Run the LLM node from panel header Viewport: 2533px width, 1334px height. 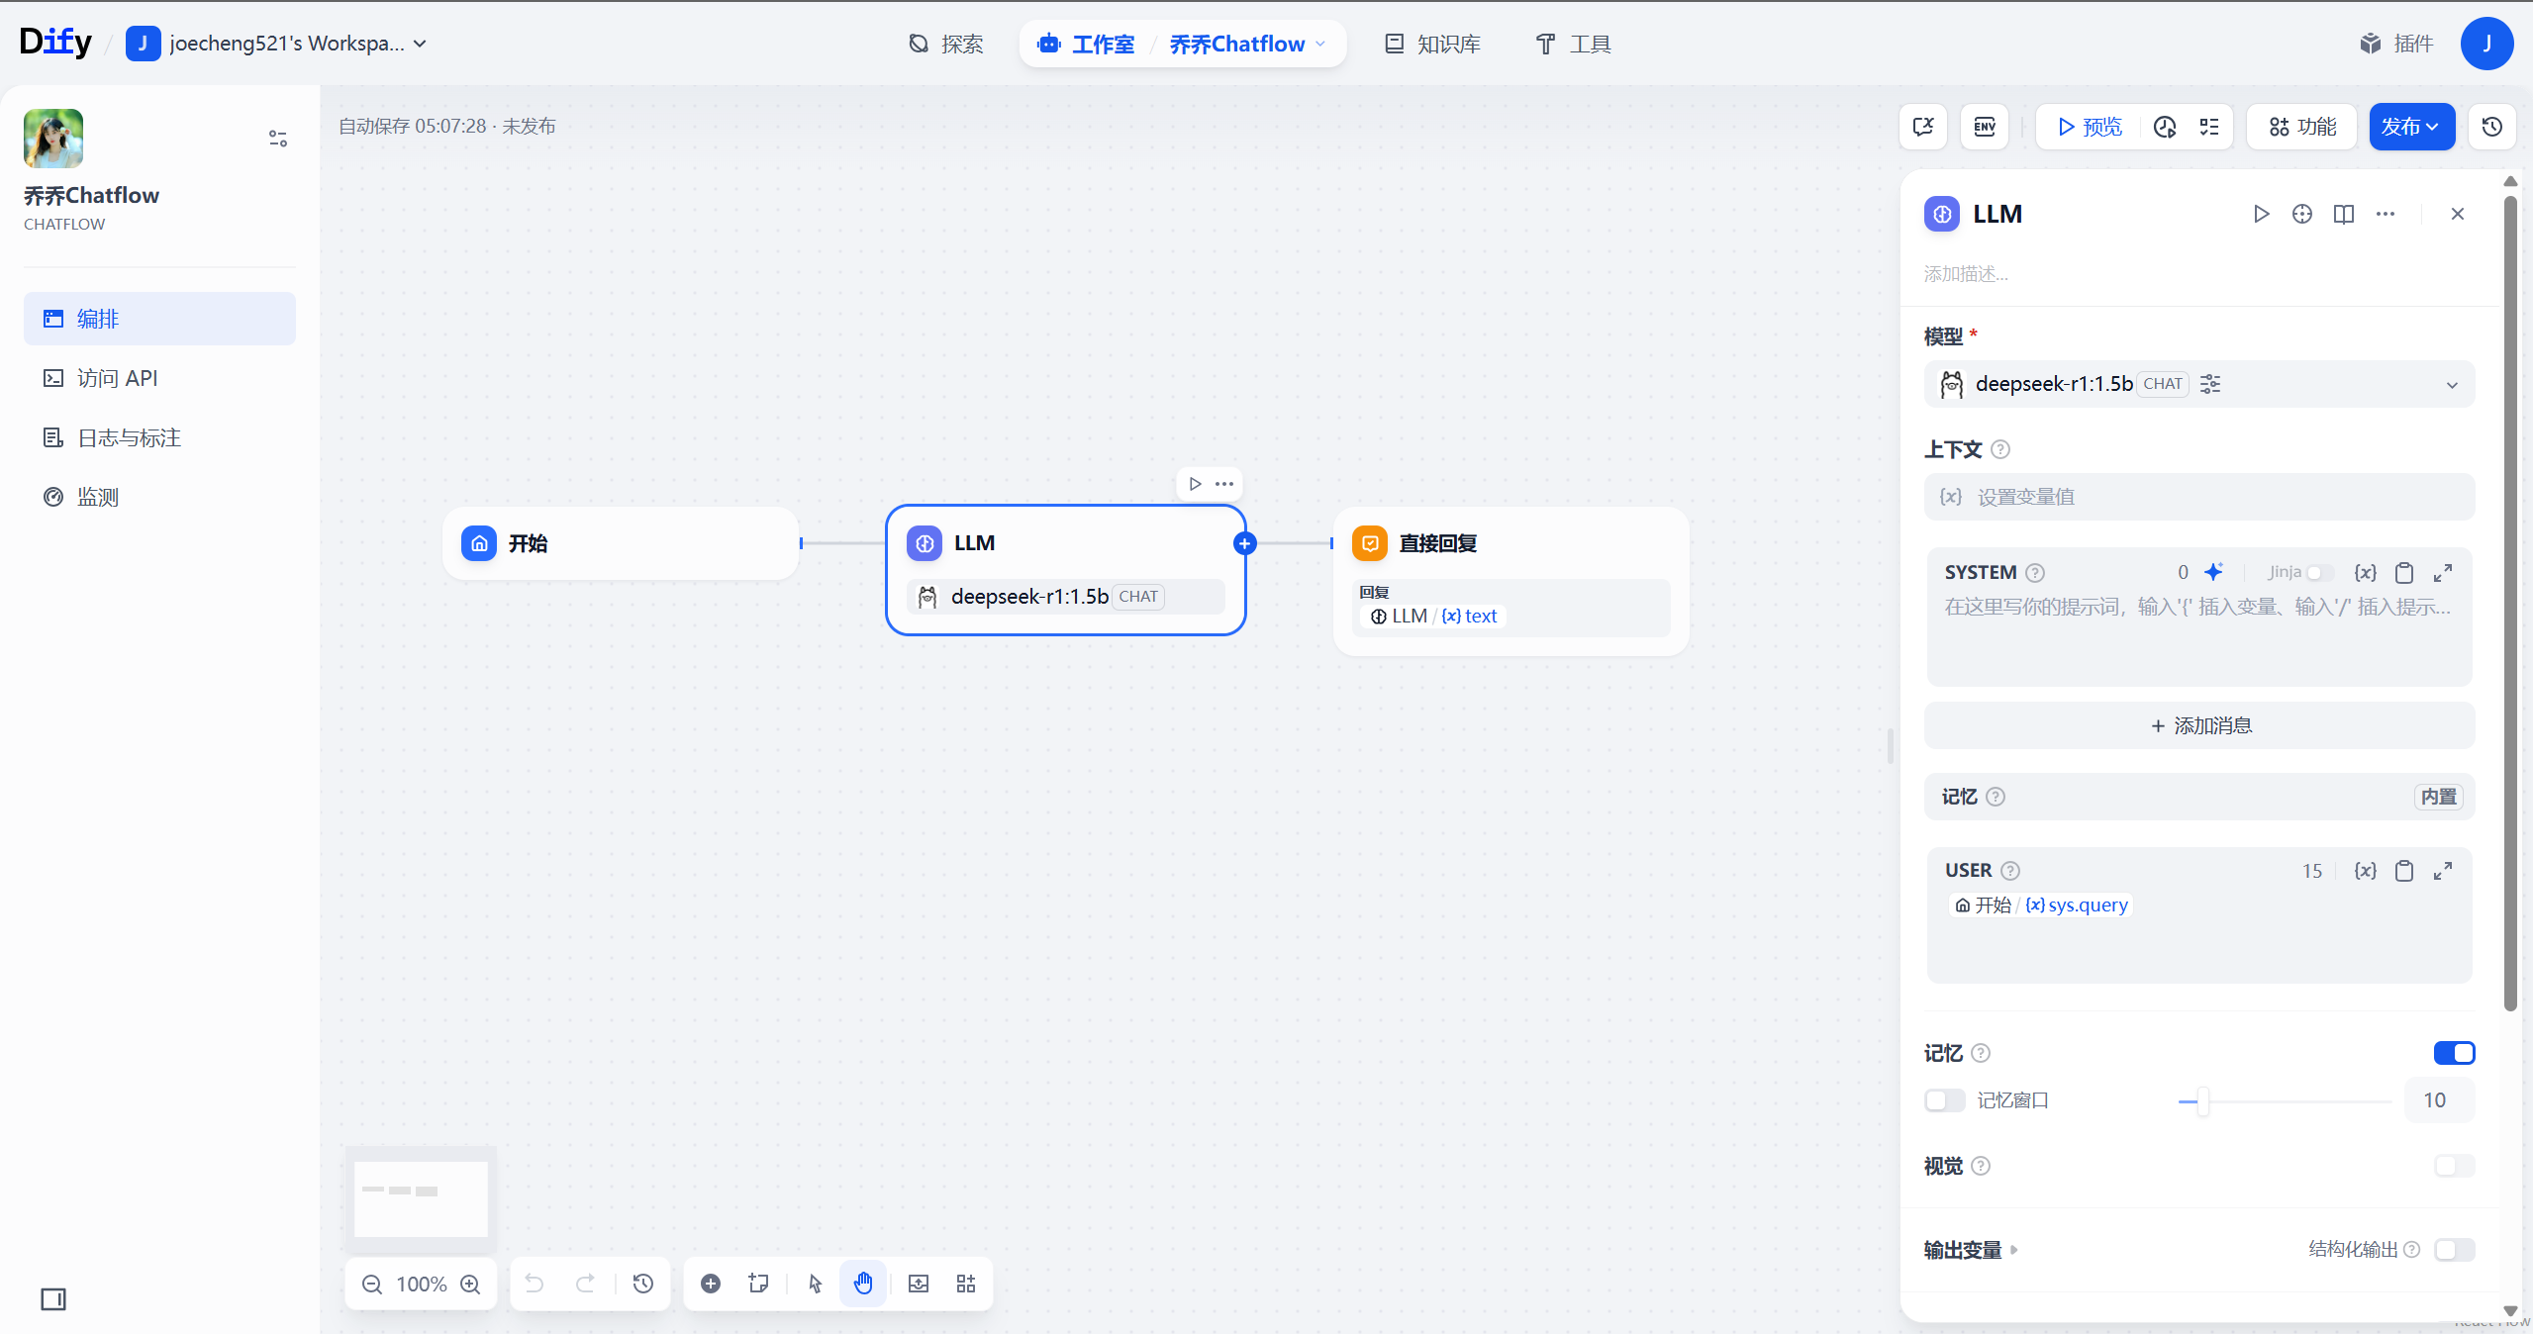tap(2262, 214)
